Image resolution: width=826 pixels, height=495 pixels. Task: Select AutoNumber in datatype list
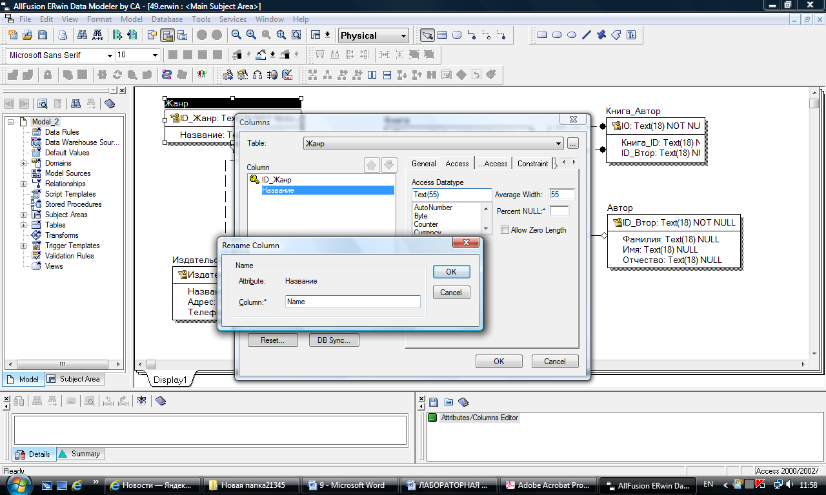(x=433, y=208)
